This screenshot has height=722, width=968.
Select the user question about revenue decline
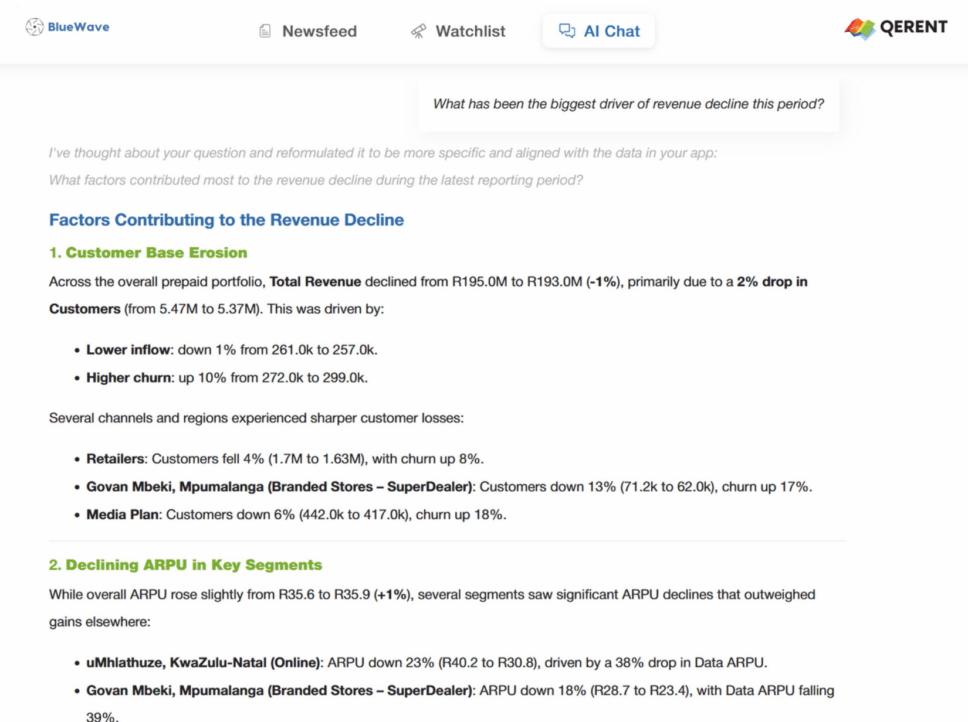coord(628,104)
